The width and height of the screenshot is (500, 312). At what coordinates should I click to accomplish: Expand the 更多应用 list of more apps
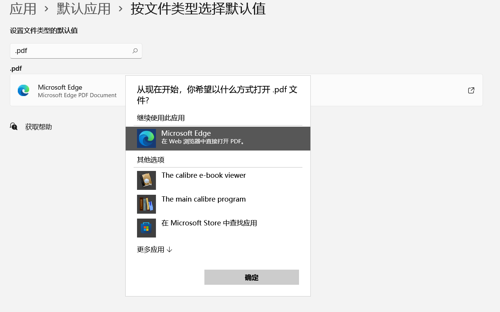[x=154, y=250]
